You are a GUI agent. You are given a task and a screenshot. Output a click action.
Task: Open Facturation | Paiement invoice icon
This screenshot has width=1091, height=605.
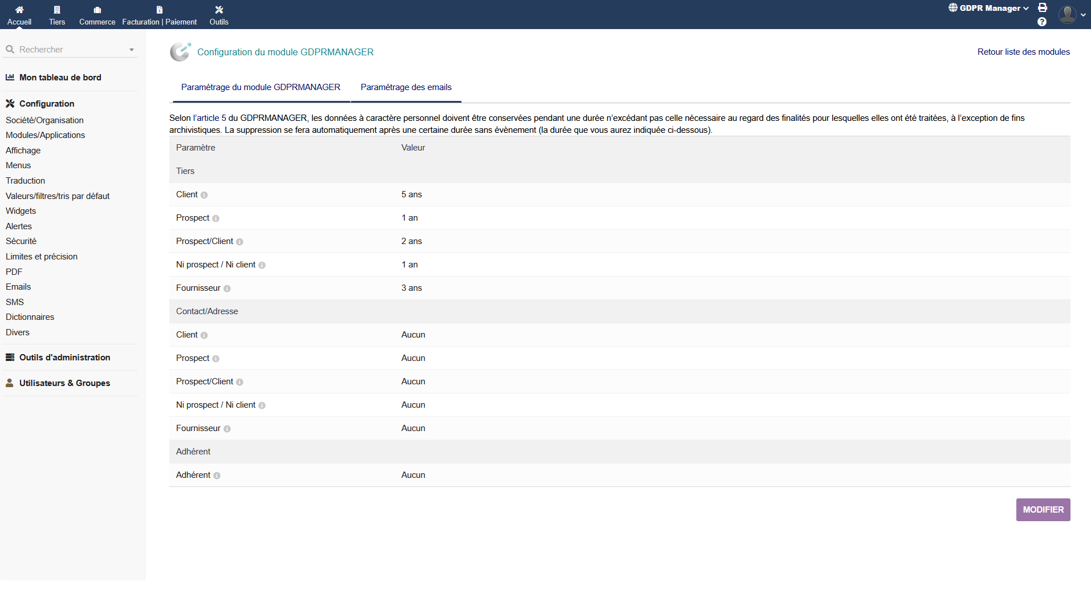[160, 10]
